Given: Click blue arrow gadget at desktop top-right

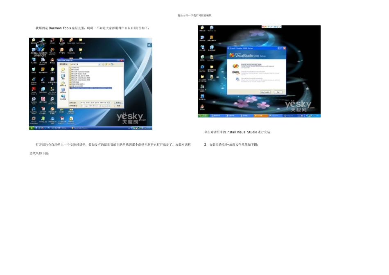Looking at the screenshot, I should tap(149, 45).
